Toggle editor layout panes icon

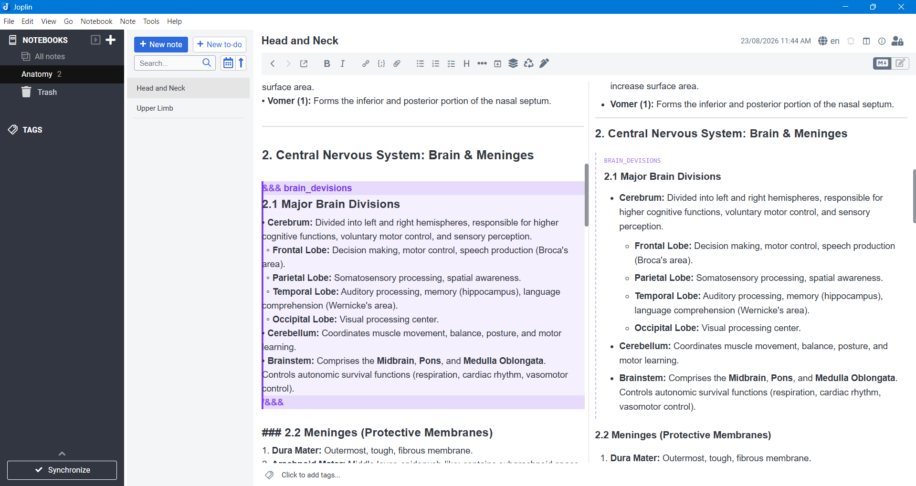coord(867,41)
